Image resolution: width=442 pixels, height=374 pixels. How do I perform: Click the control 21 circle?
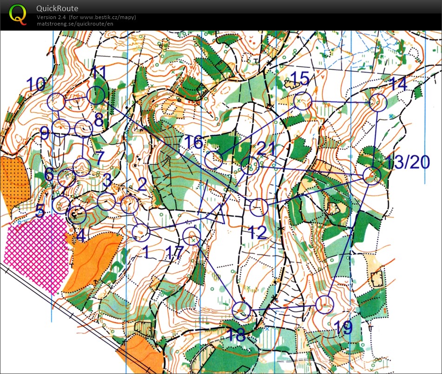pos(250,166)
